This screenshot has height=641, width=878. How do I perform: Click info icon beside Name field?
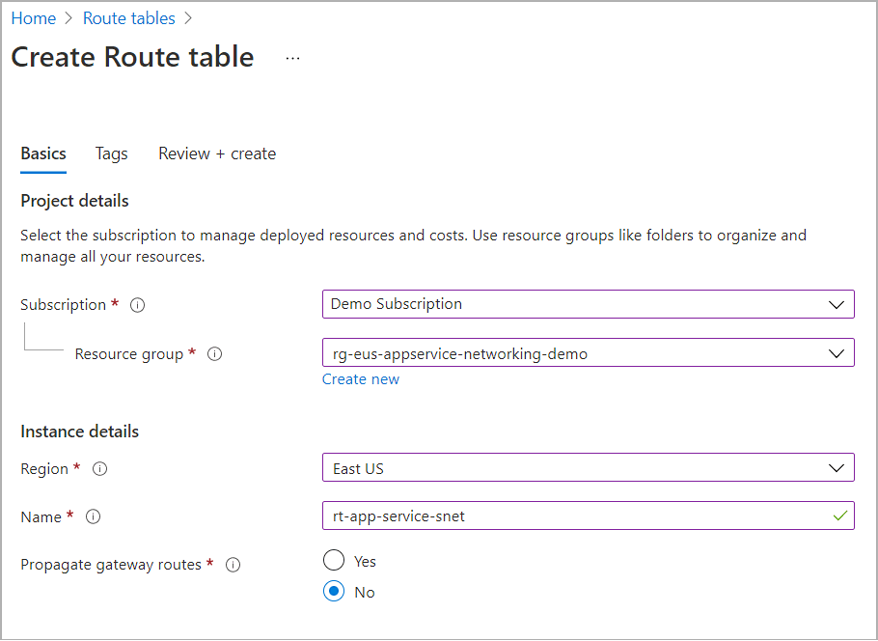(x=93, y=517)
